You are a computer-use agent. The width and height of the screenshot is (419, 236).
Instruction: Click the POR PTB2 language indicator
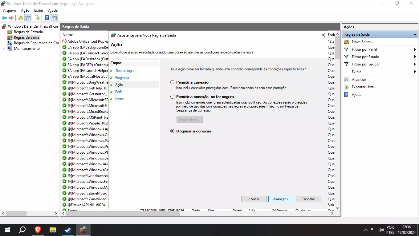pyautogui.click(x=390, y=230)
